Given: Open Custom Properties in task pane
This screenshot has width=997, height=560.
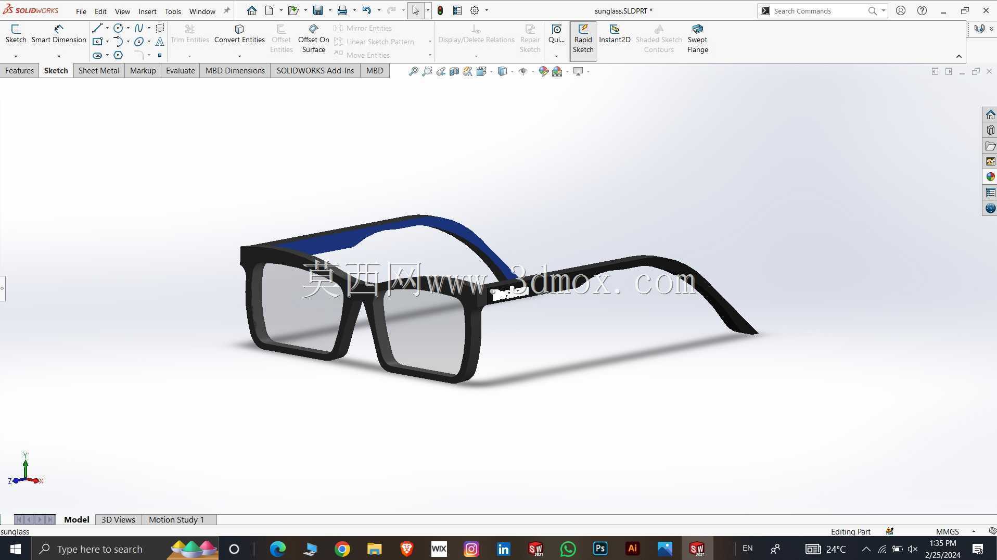Looking at the screenshot, I should coord(990,193).
